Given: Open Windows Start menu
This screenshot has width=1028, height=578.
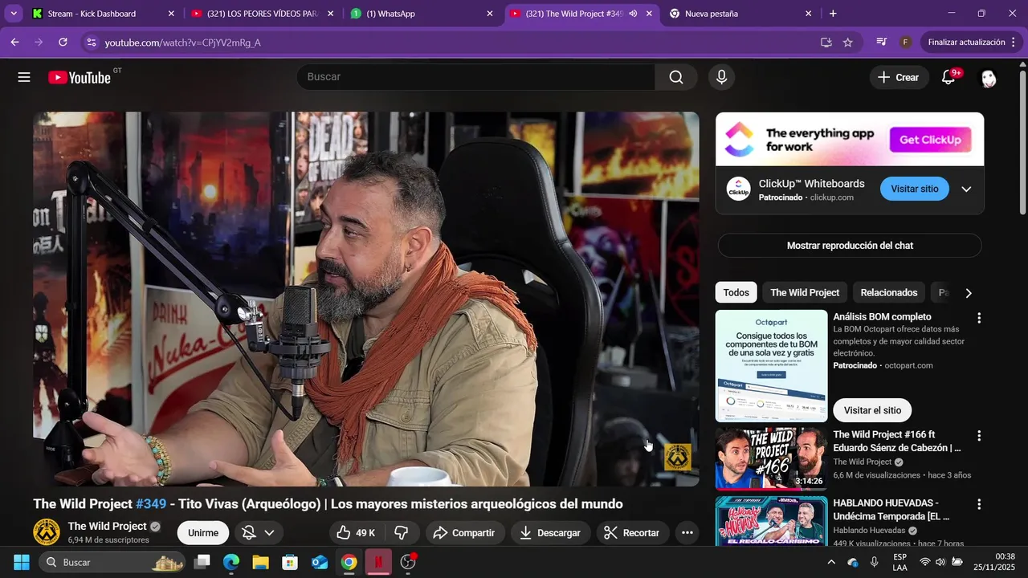Looking at the screenshot, I should (x=22, y=562).
